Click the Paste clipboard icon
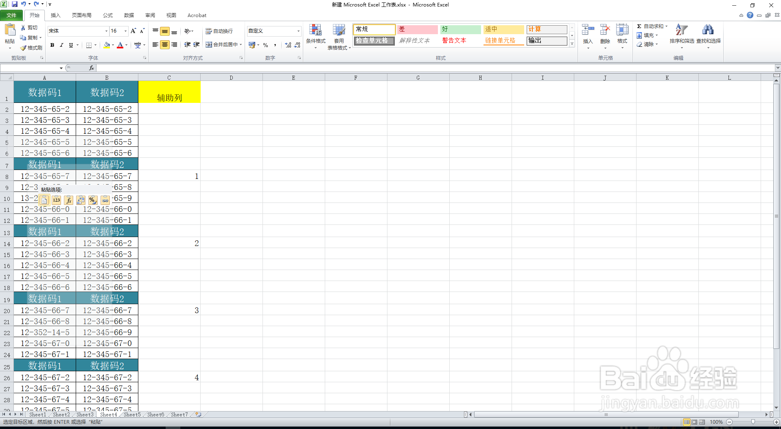Viewport: 781px width, 429px height. point(10,30)
